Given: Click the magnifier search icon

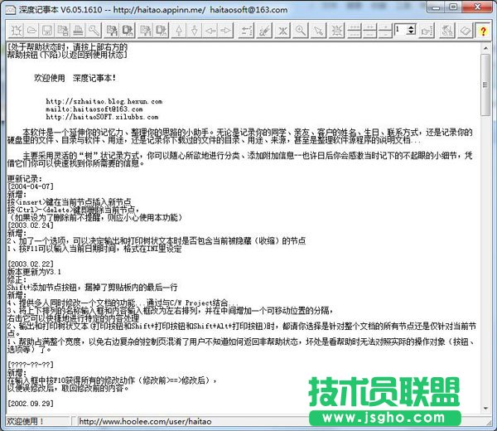Looking at the screenshot, I should pyautogui.click(x=300, y=31).
